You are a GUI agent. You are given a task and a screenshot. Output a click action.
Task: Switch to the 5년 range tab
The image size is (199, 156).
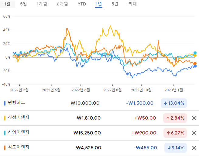click(115, 4)
